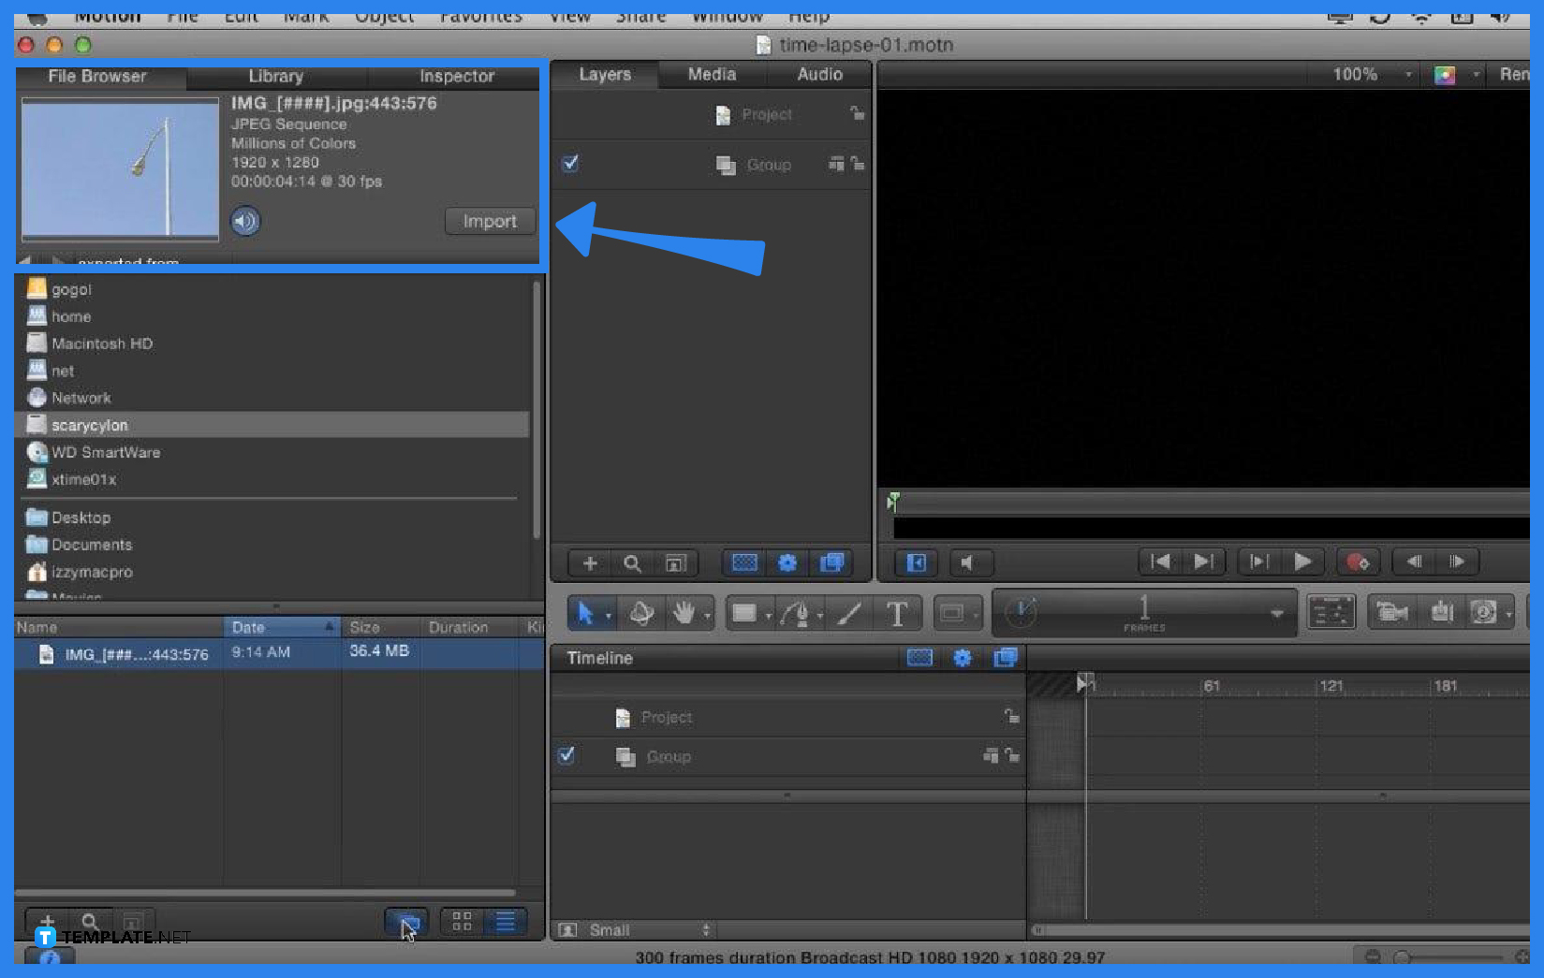Click the Layers panel frame icon button
Image resolution: width=1544 pixels, height=978 pixels.
point(675,563)
